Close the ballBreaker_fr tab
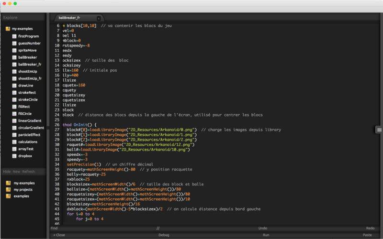 pyautogui.click(x=99, y=18)
